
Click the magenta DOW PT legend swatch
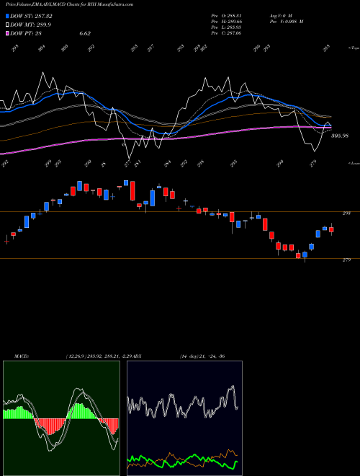click(7, 33)
